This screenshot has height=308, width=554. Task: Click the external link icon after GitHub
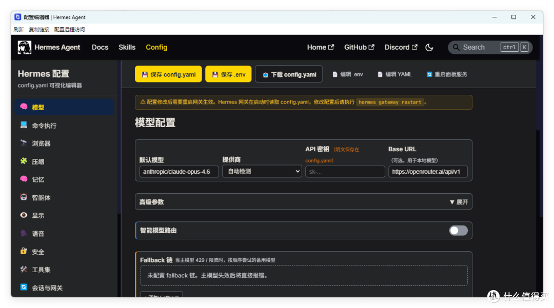371,47
